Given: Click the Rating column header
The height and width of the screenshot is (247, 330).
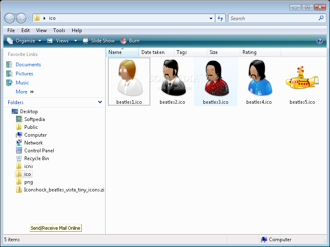Looking at the screenshot, I should tap(260, 52).
